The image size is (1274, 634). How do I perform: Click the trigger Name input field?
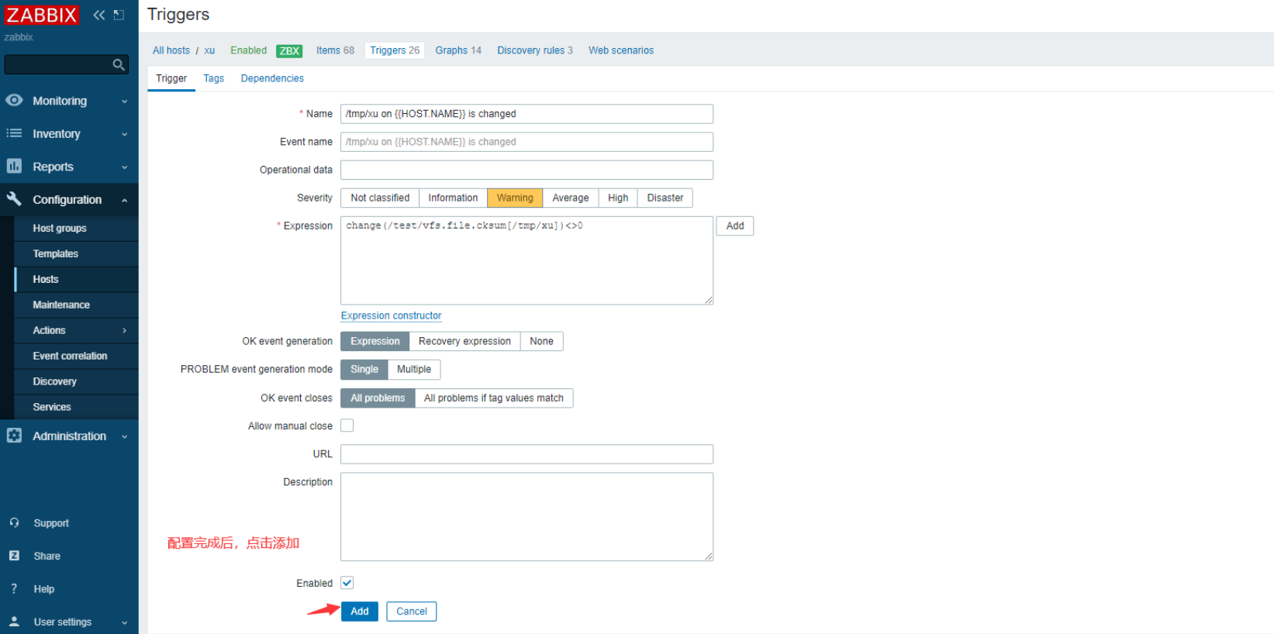pyautogui.click(x=527, y=114)
